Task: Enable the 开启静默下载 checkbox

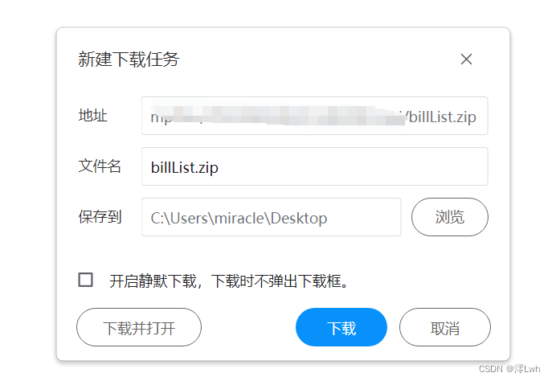Action: [85, 280]
